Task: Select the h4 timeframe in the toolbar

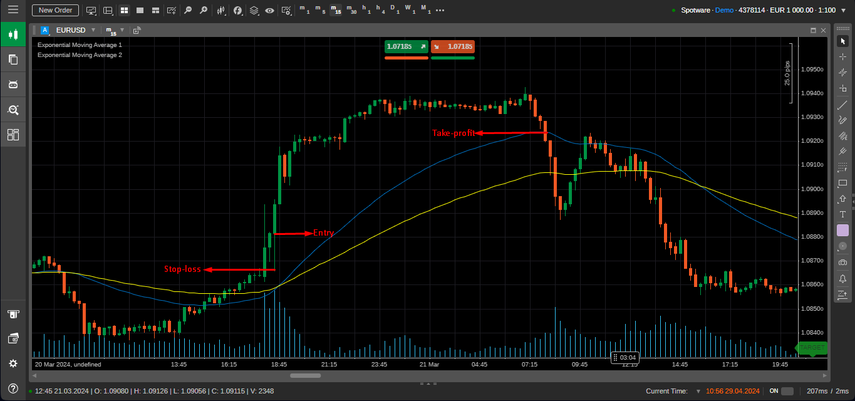Action: 380,10
